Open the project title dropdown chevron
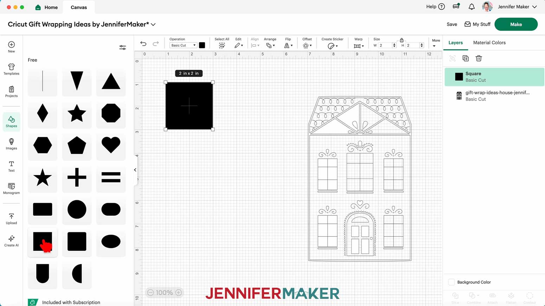The image size is (545, 306). coord(153,25)
